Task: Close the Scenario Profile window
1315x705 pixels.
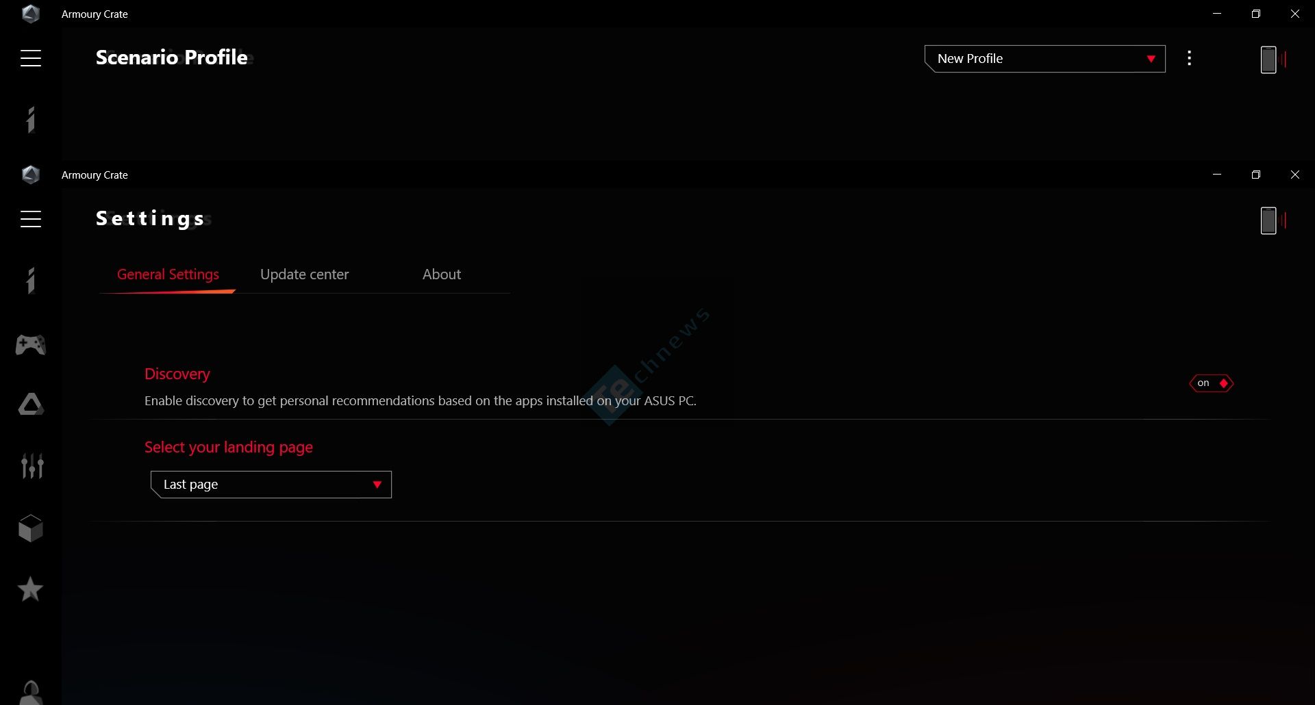Action: (x=1295, y=14)
